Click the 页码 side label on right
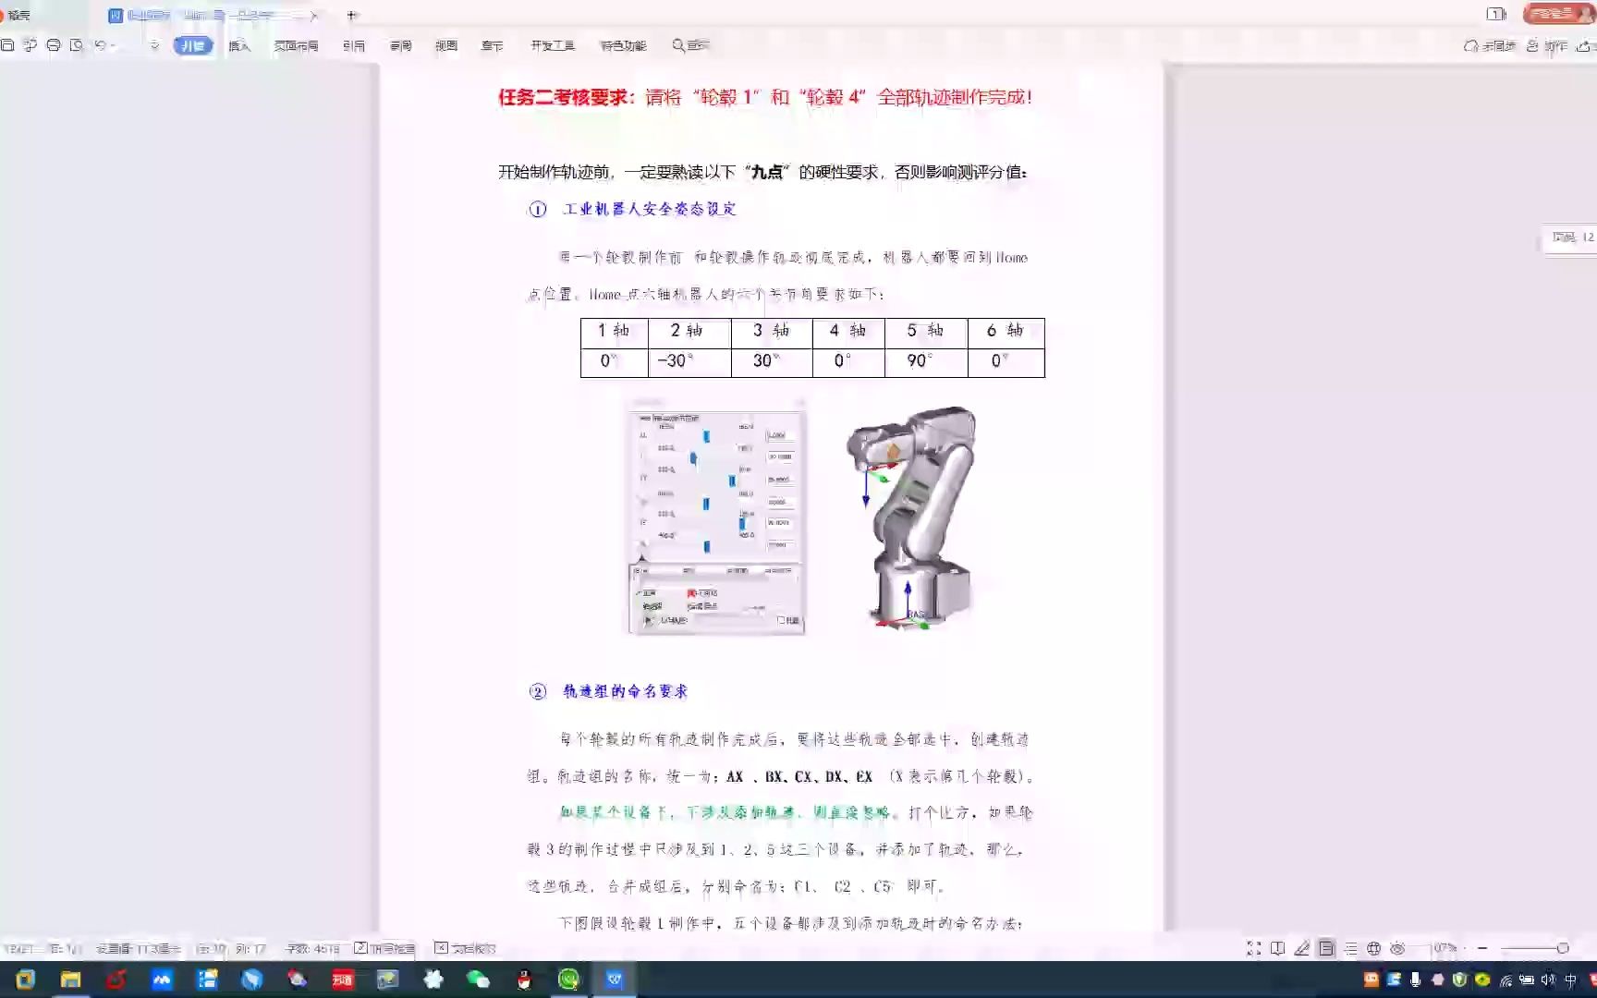Screen dimensions: 1597x998 coord(1572,237)
